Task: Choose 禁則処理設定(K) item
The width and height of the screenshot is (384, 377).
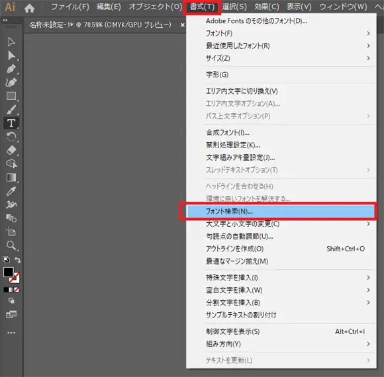Action: [x=281, y=145]
